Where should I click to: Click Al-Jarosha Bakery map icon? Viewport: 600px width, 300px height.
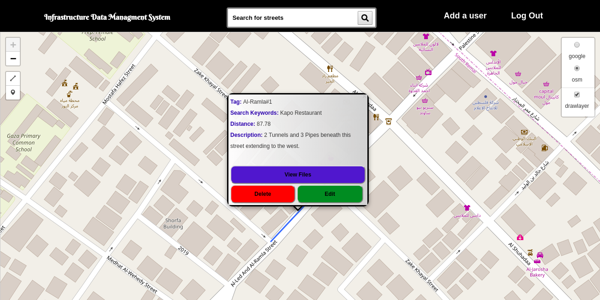point(537,261)
